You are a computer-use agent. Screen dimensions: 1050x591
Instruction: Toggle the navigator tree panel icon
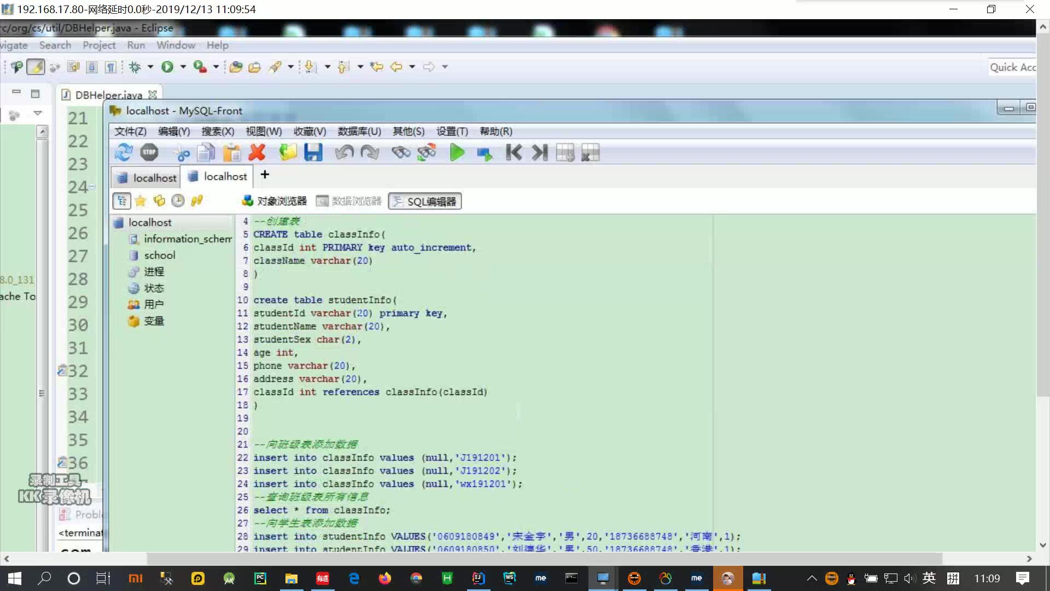point(122,201)
